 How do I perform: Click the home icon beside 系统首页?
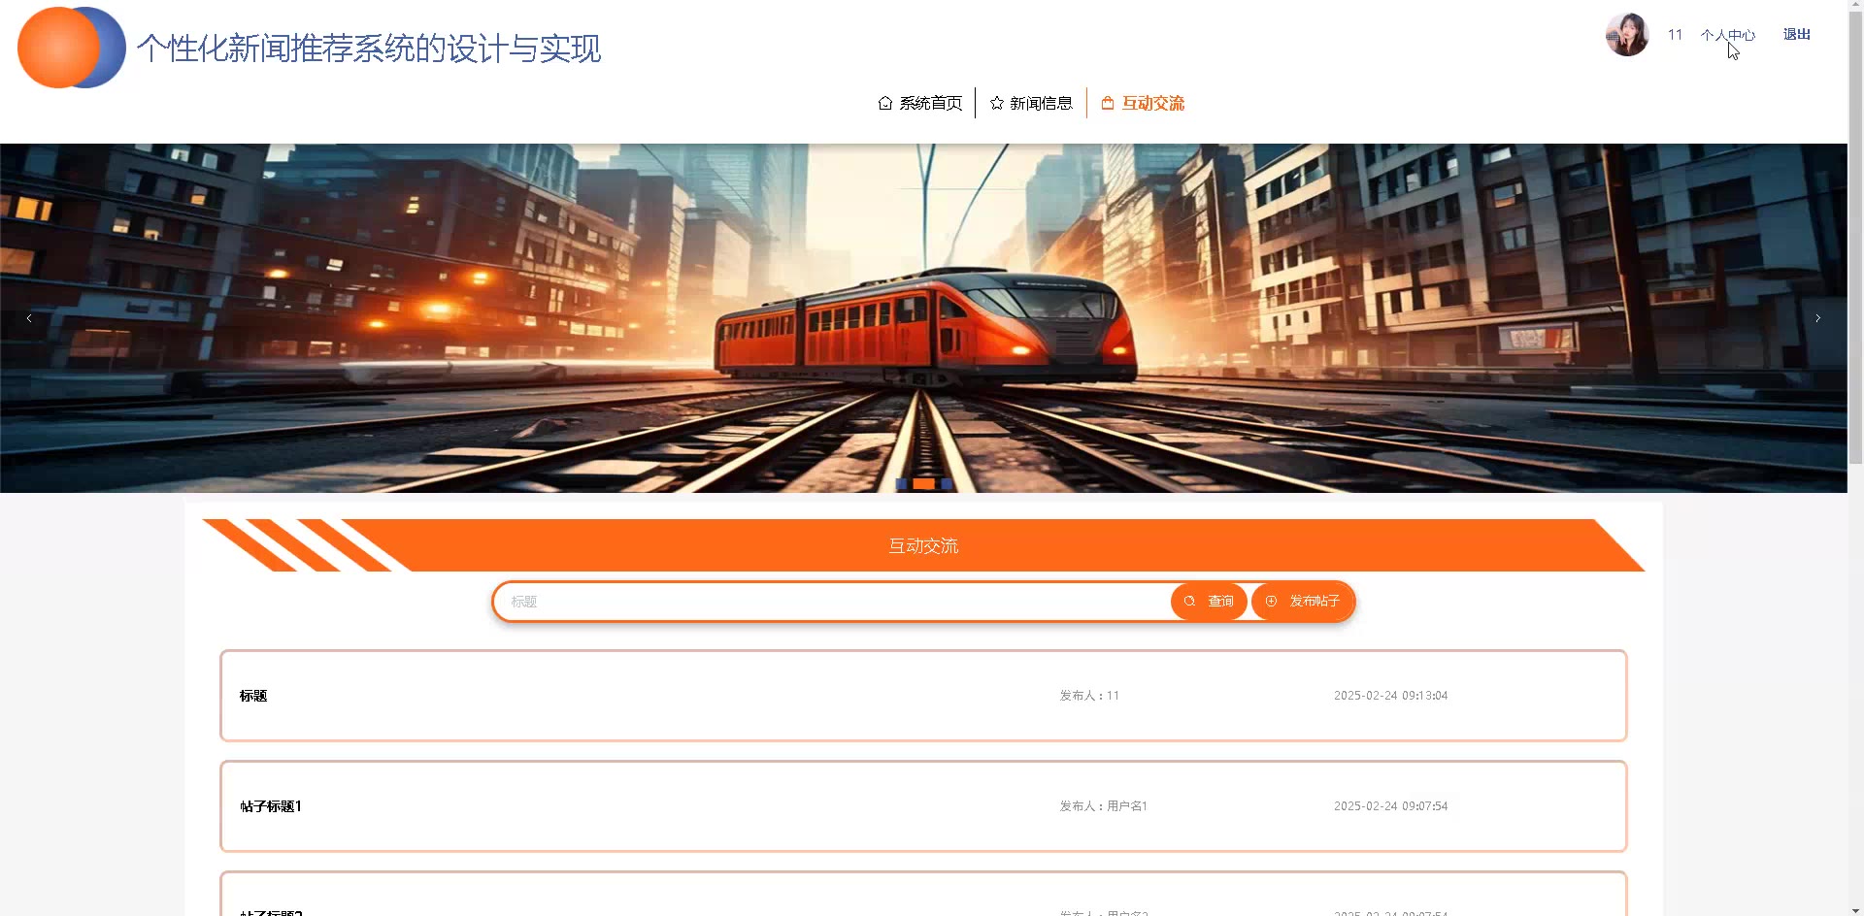[x=884, y=103]
